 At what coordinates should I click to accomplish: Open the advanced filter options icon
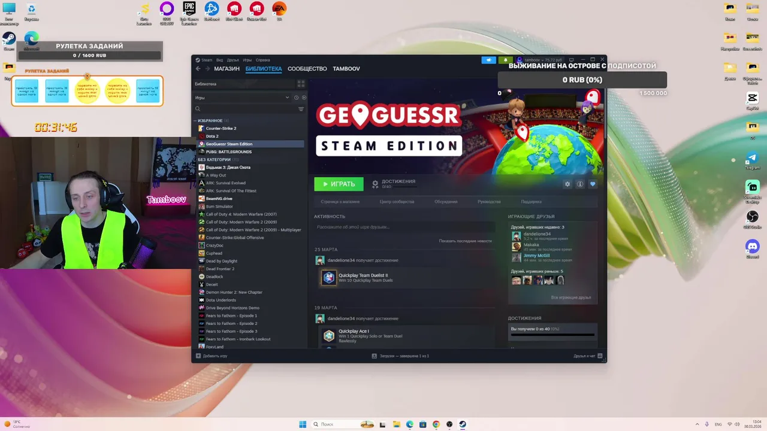pos(301,109)
